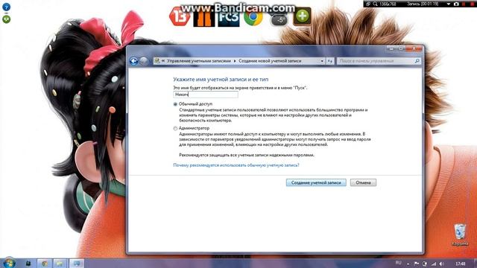Click the volume speaker icon in the system tray

pos(442,264)
